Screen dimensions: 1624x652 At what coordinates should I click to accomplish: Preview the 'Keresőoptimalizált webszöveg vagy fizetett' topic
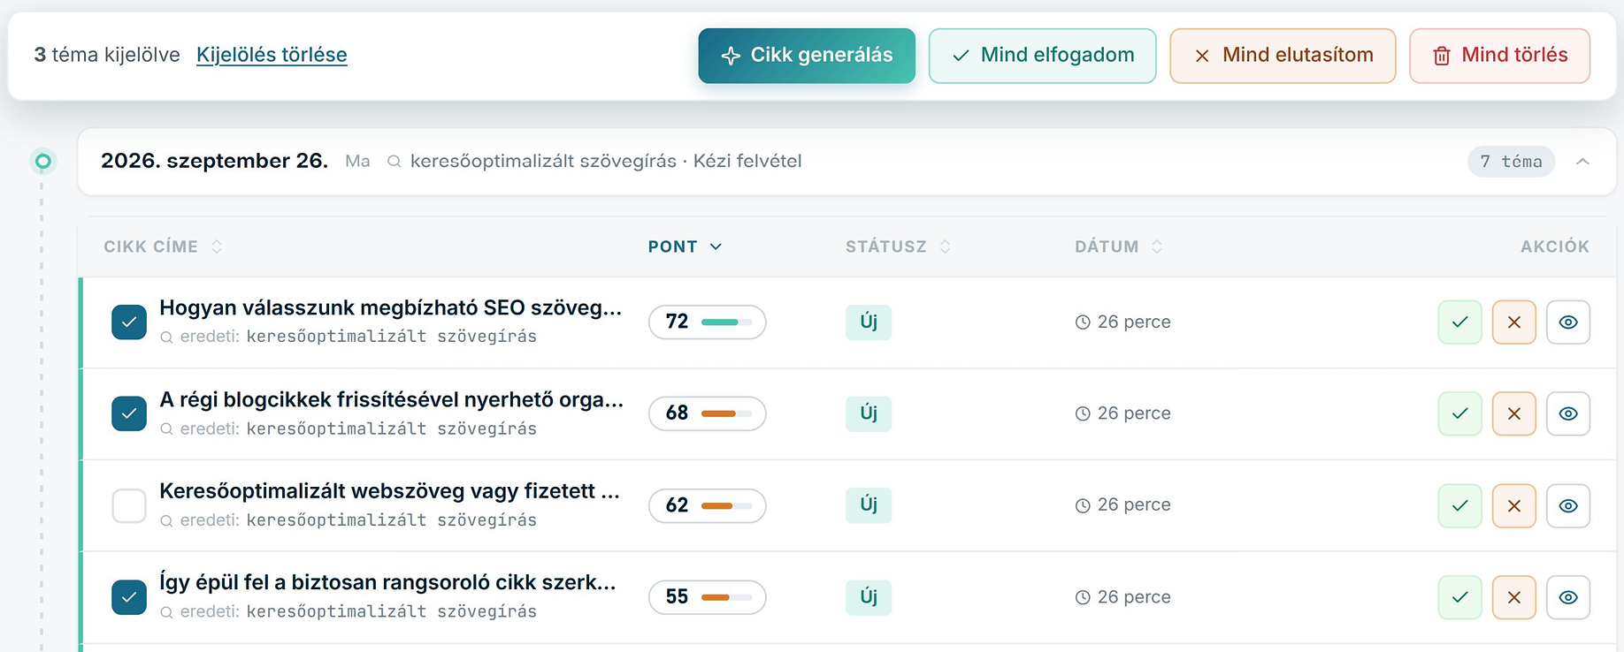point(1568,505)
